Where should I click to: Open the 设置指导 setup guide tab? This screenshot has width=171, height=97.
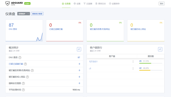tap(114, 3)
